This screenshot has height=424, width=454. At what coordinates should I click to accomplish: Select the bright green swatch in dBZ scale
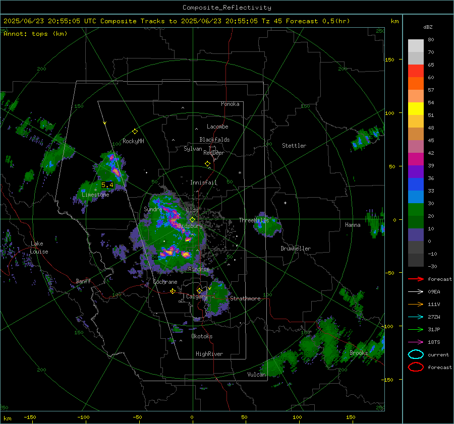pos(416,210)
